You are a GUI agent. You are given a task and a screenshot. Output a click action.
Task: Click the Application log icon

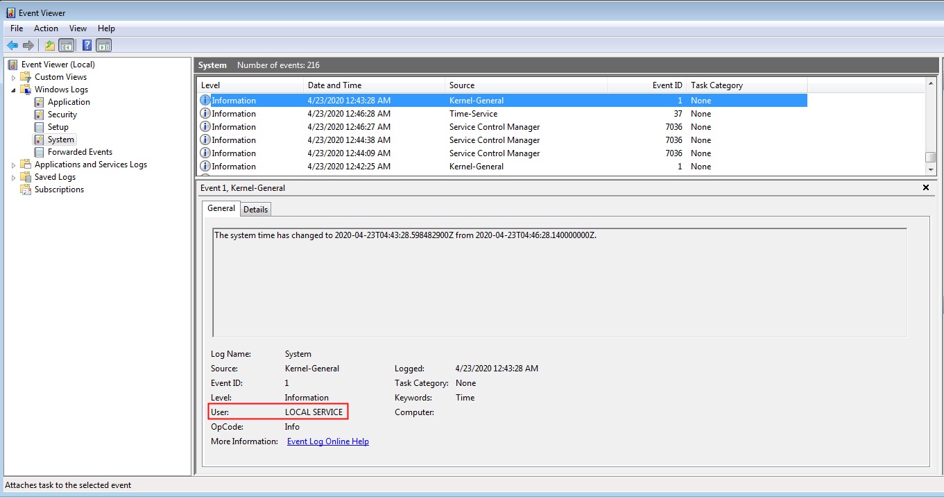pyautogui.click(x=40, y=102)
